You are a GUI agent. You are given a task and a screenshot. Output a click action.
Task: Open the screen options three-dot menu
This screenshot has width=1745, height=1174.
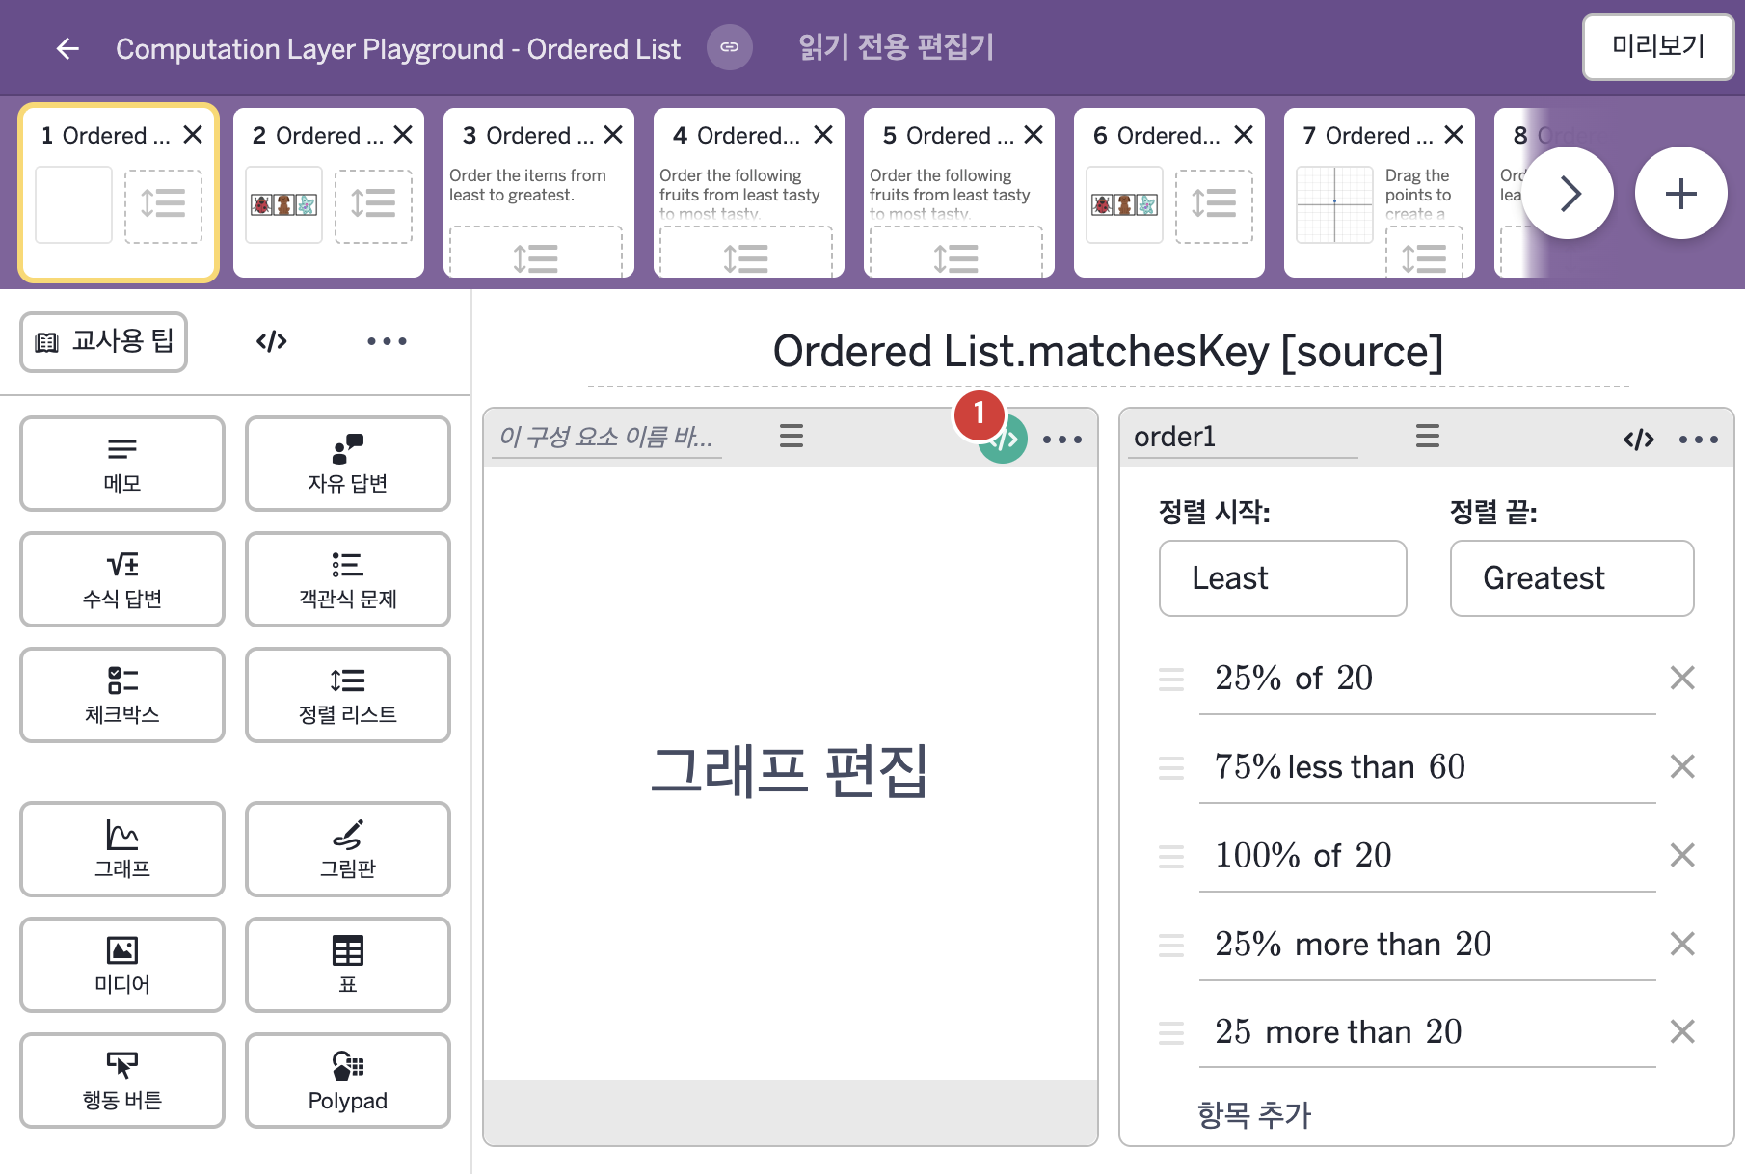pos(387,341)
